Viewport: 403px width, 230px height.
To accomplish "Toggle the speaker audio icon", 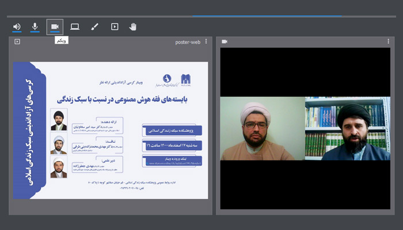I will (17, 26).
